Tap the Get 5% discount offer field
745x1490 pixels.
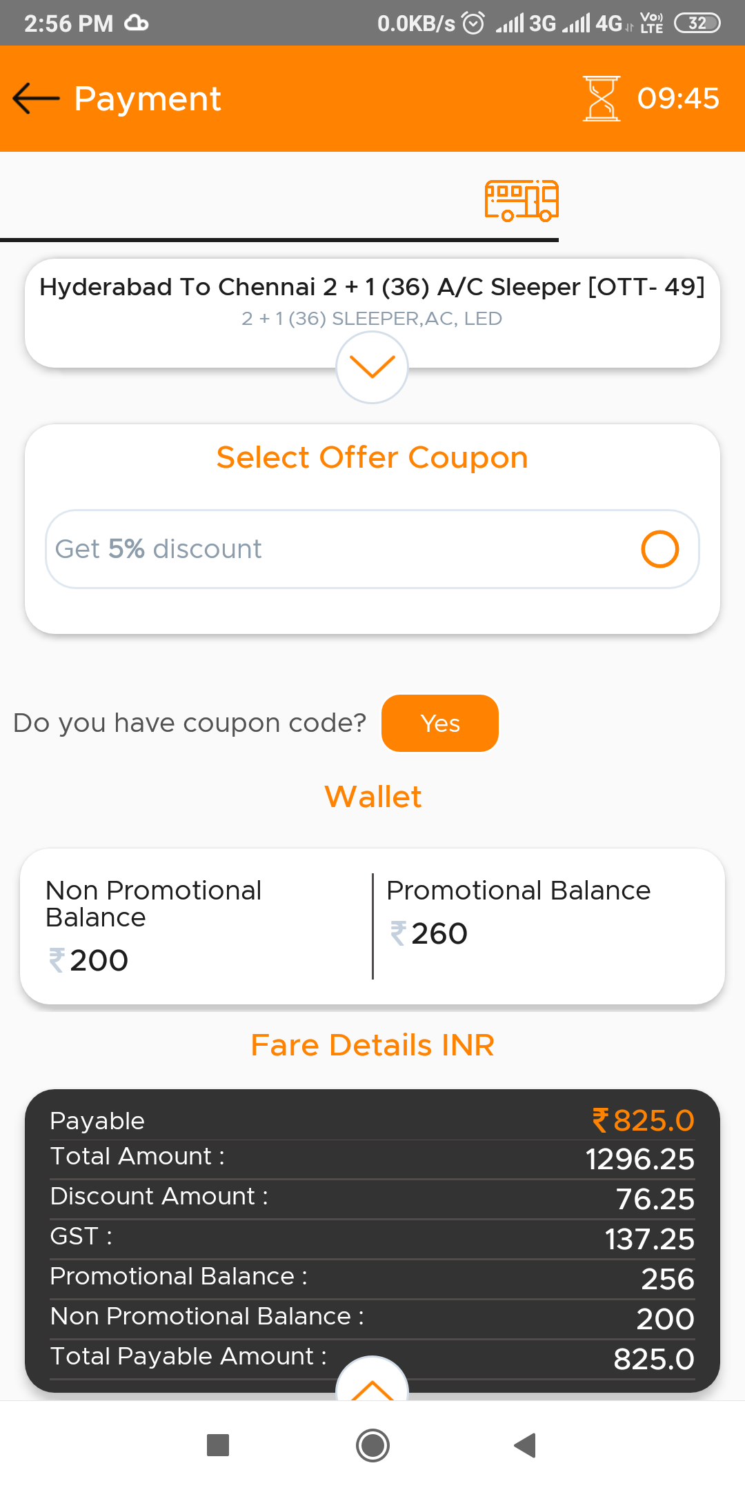(372, 549)
